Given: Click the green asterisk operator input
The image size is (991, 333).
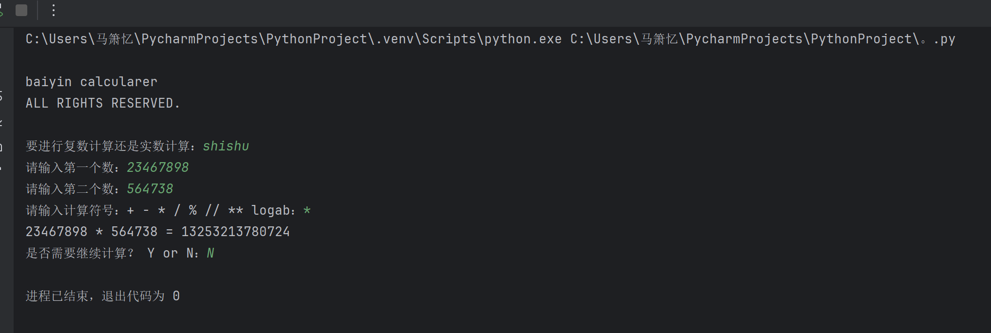Looking at the screenshot, I should (x=307, y=210).
